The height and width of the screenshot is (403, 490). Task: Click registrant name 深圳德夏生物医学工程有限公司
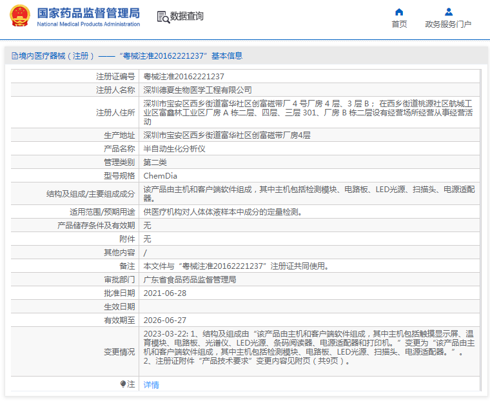[x=197, y=90]
